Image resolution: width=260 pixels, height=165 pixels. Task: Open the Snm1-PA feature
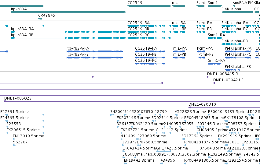pyautogui.click(x=215, y=64)
